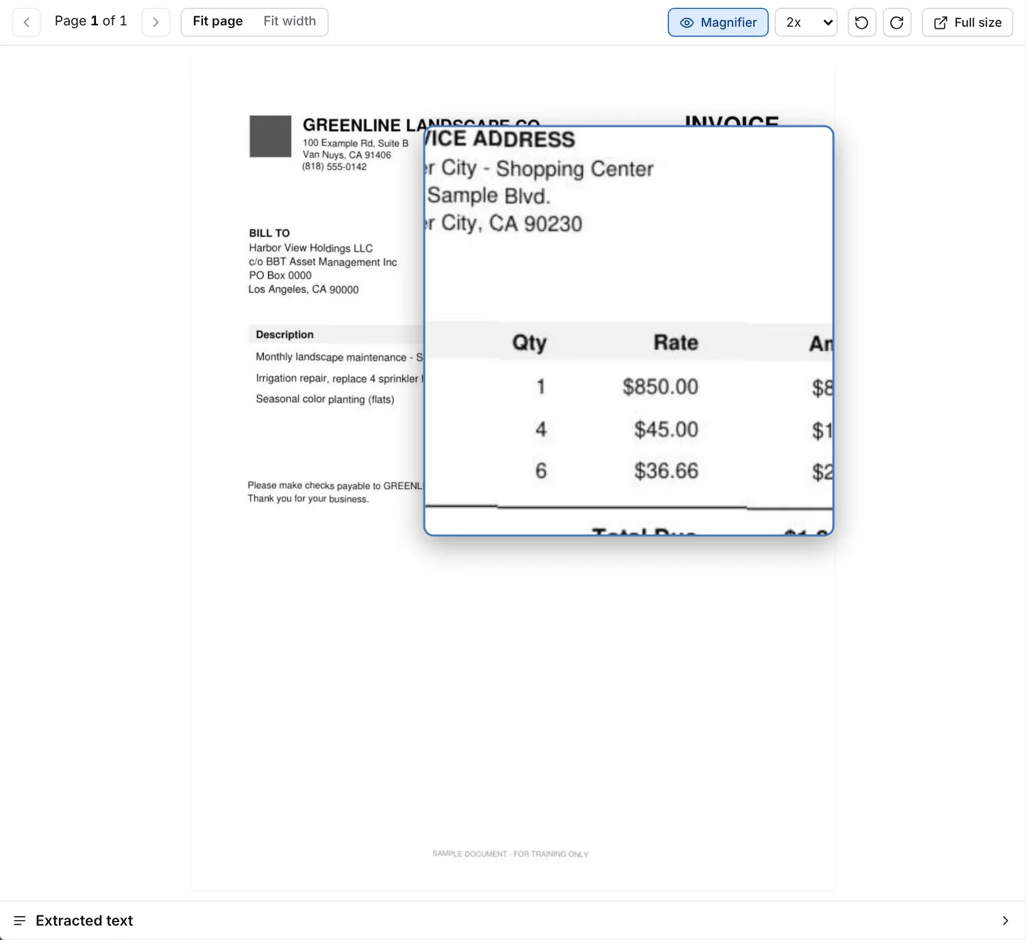1026x940 pixels.
Task: Click the Description column header
Action: coord(284,335)
